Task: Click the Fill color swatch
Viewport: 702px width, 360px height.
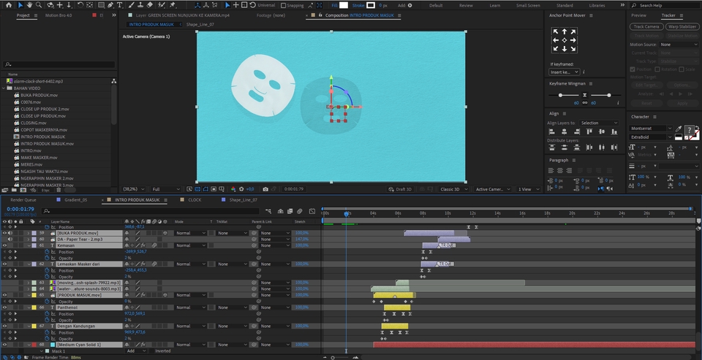Action: [344, 5]
